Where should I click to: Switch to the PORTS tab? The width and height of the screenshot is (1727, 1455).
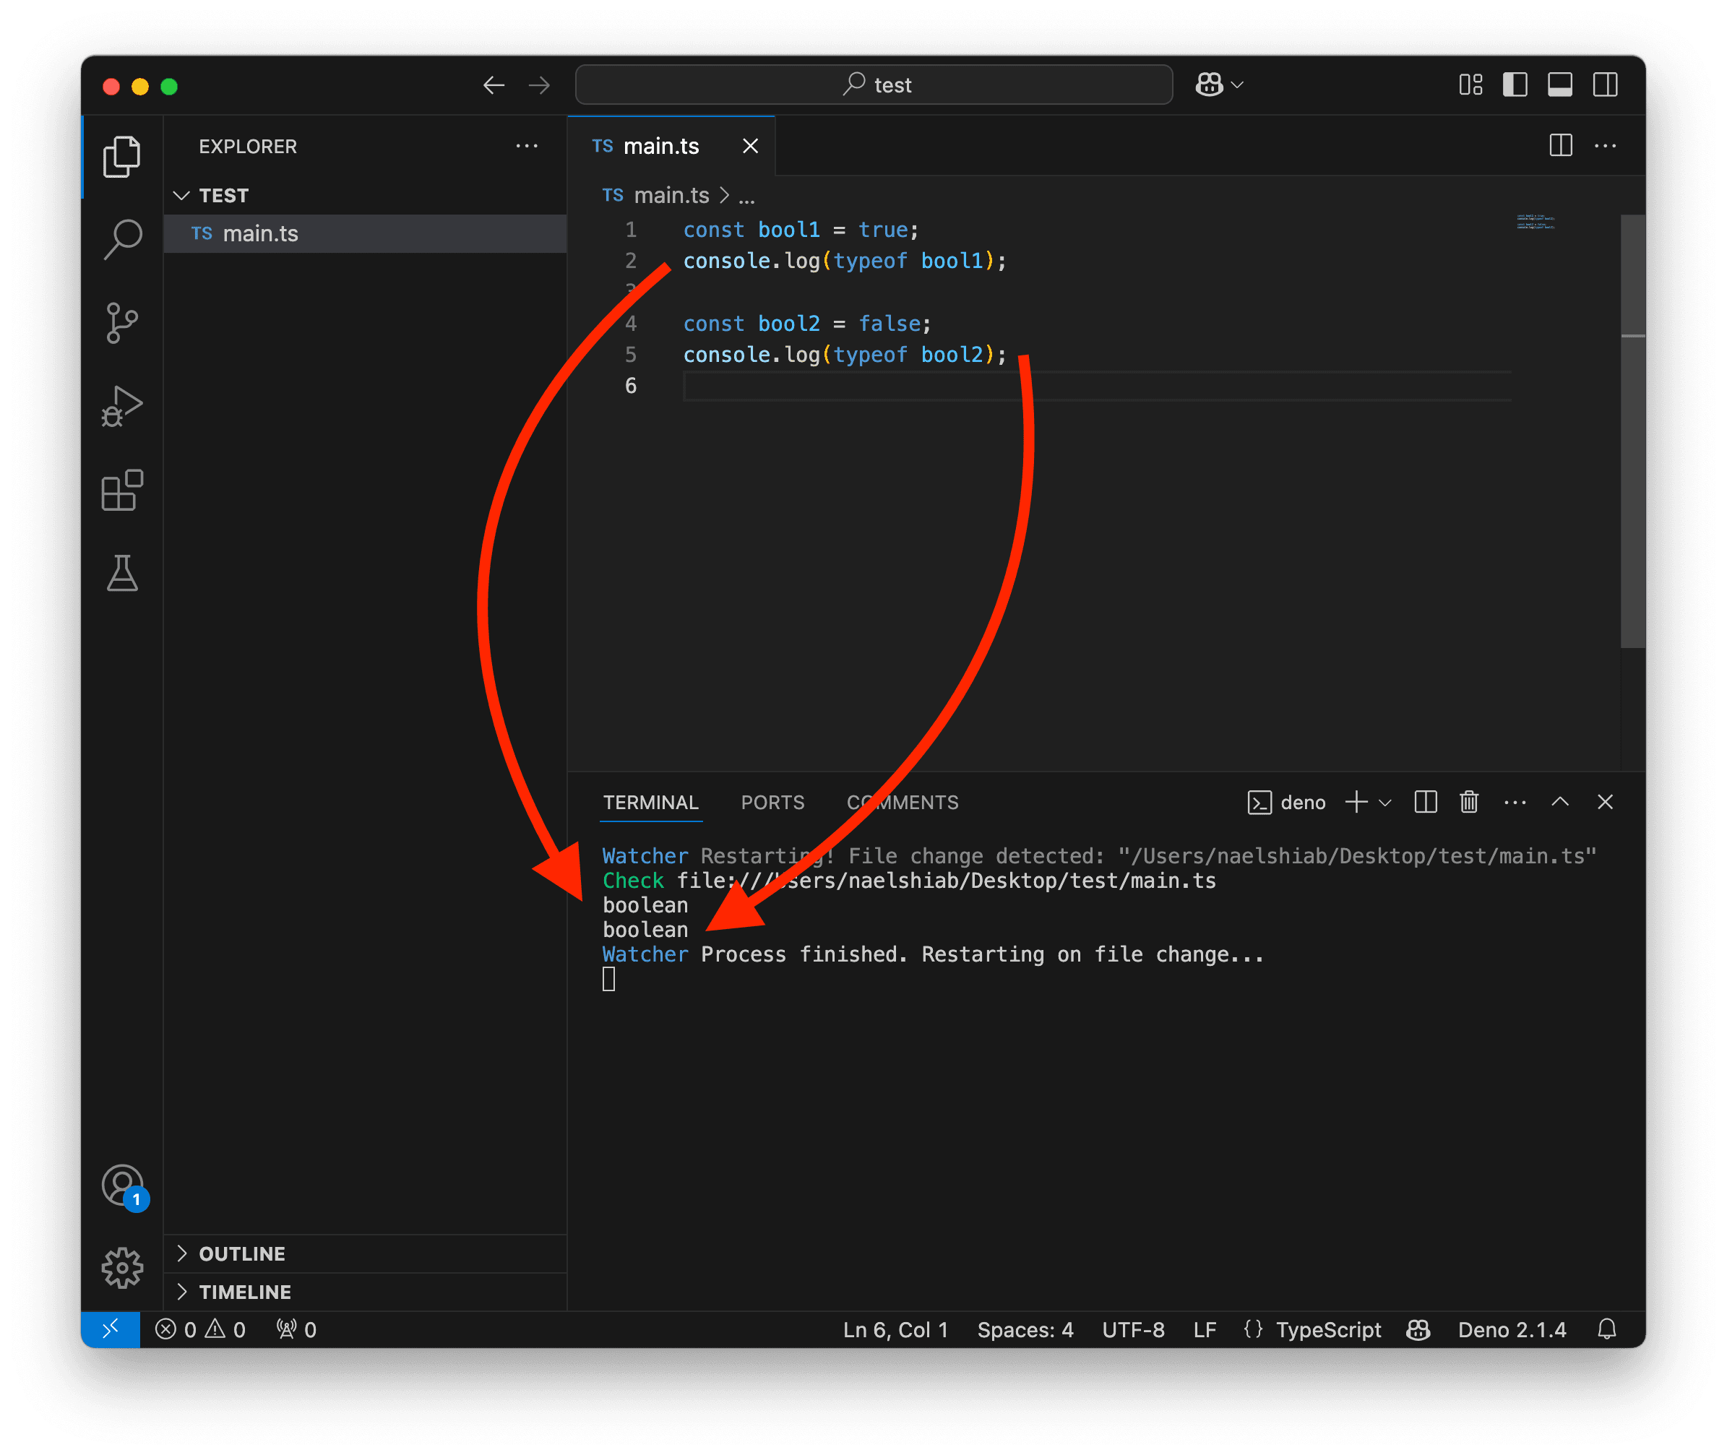[x=772, y=803]
